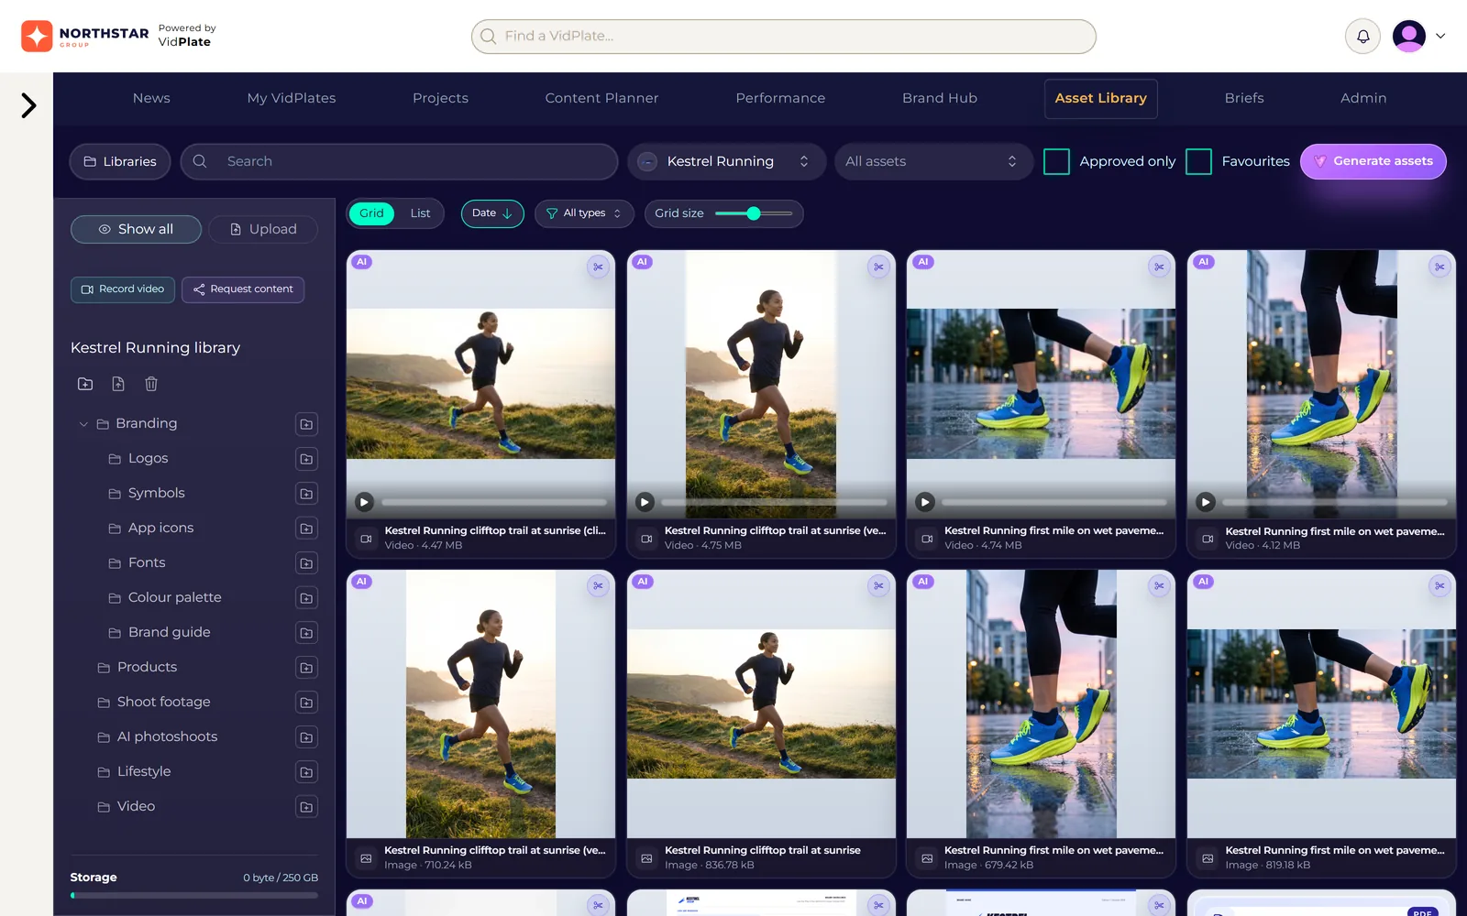Click the new folder icon under Kestrel Running library

pos(85,384)
